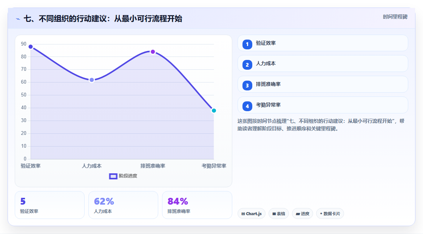Select the 验证效率 data point at 88
The width and height of the screenshot is (423, 234).
click(31, 47)
